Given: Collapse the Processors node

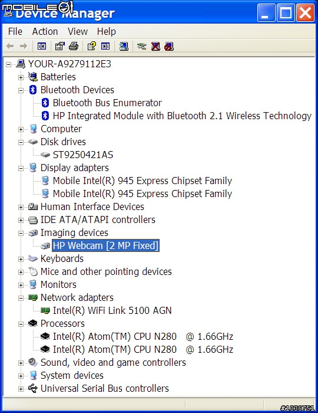Looking at the screenshot, I should pos(21,324).
